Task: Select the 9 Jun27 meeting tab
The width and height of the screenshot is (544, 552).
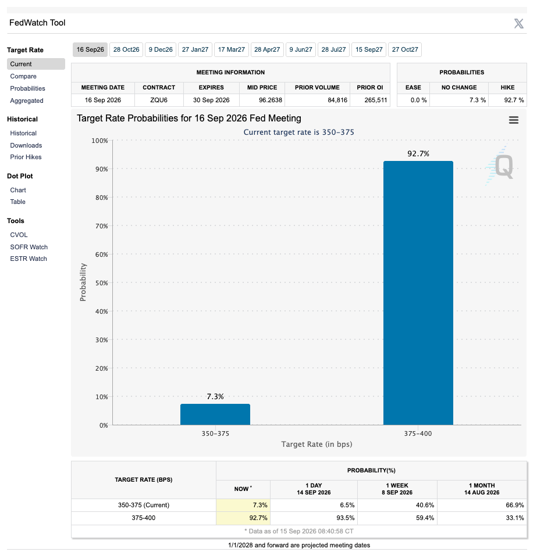Action: pos(301,49)
